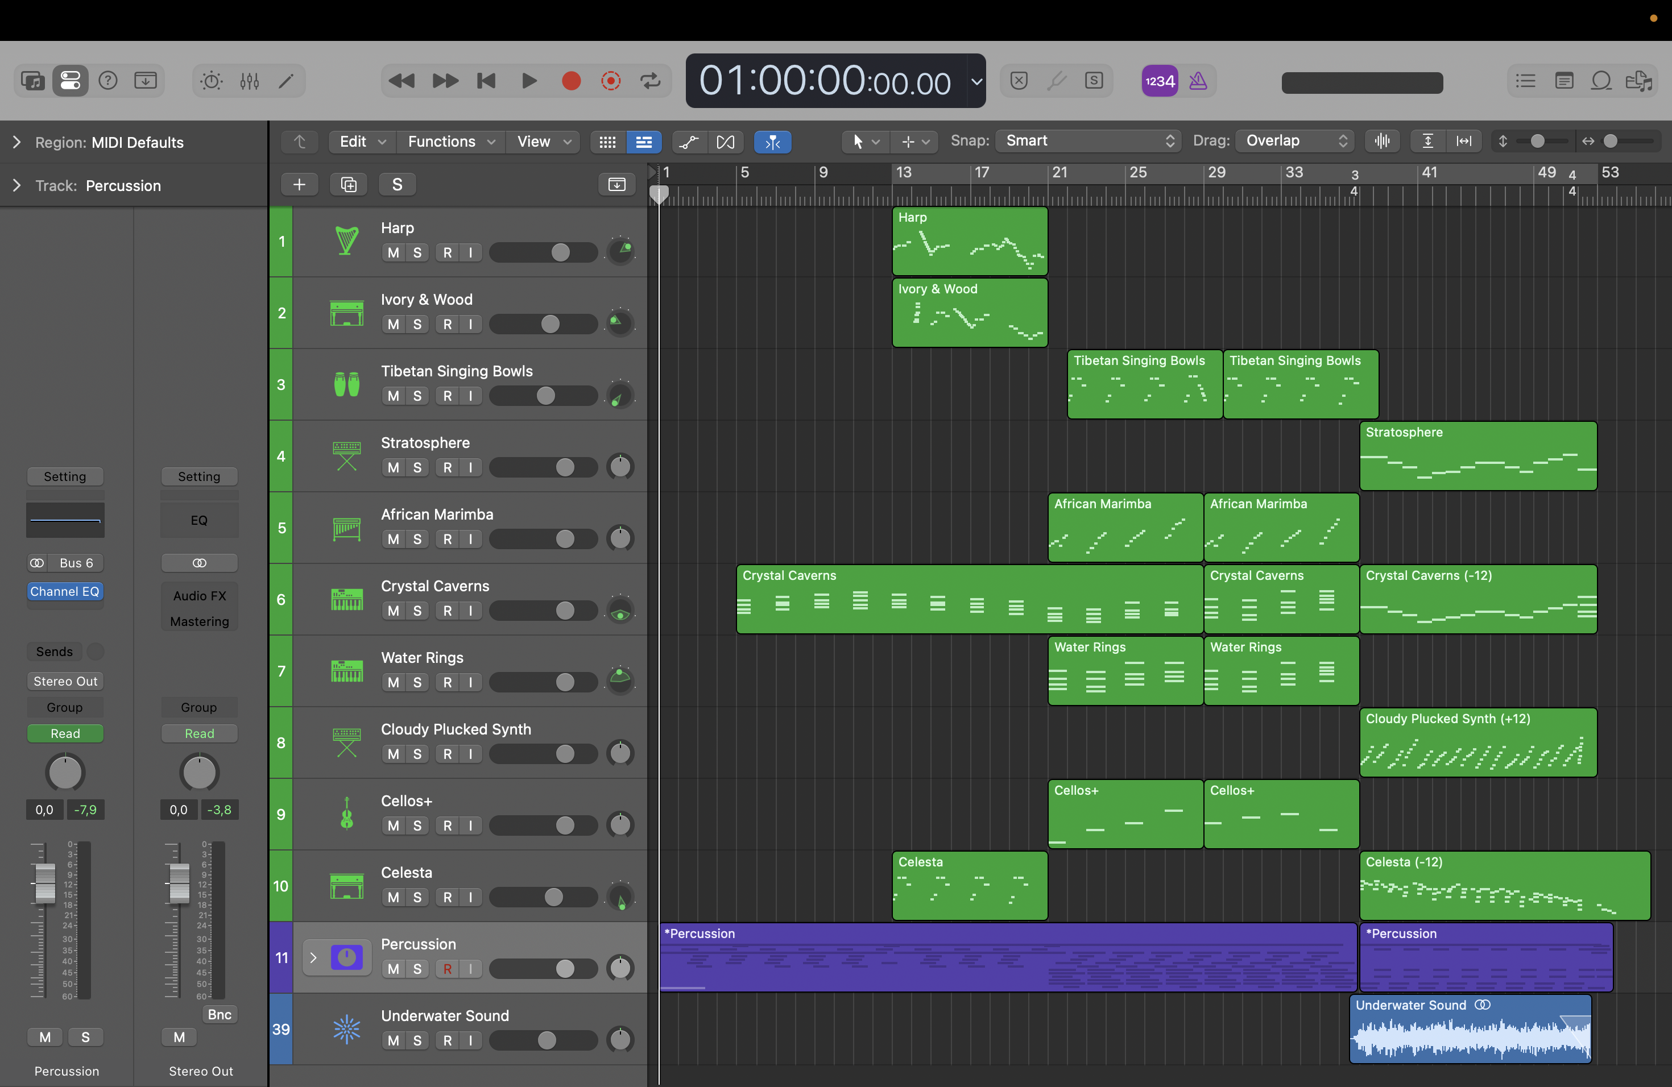Go to beginning of project button

tap(486, 81)
